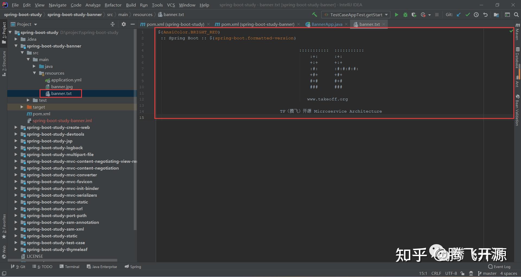Update project from Git with blue arrow icon
The height and width of the screenshot is (277, 521).
point(459,15)
